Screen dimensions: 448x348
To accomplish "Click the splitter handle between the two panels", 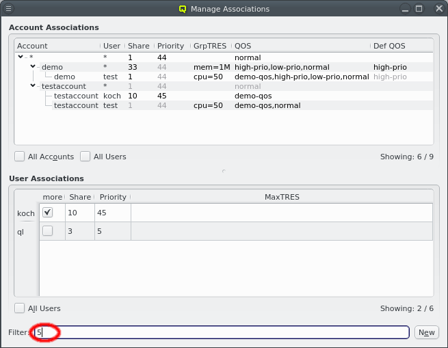I will (x=224, y=171).
